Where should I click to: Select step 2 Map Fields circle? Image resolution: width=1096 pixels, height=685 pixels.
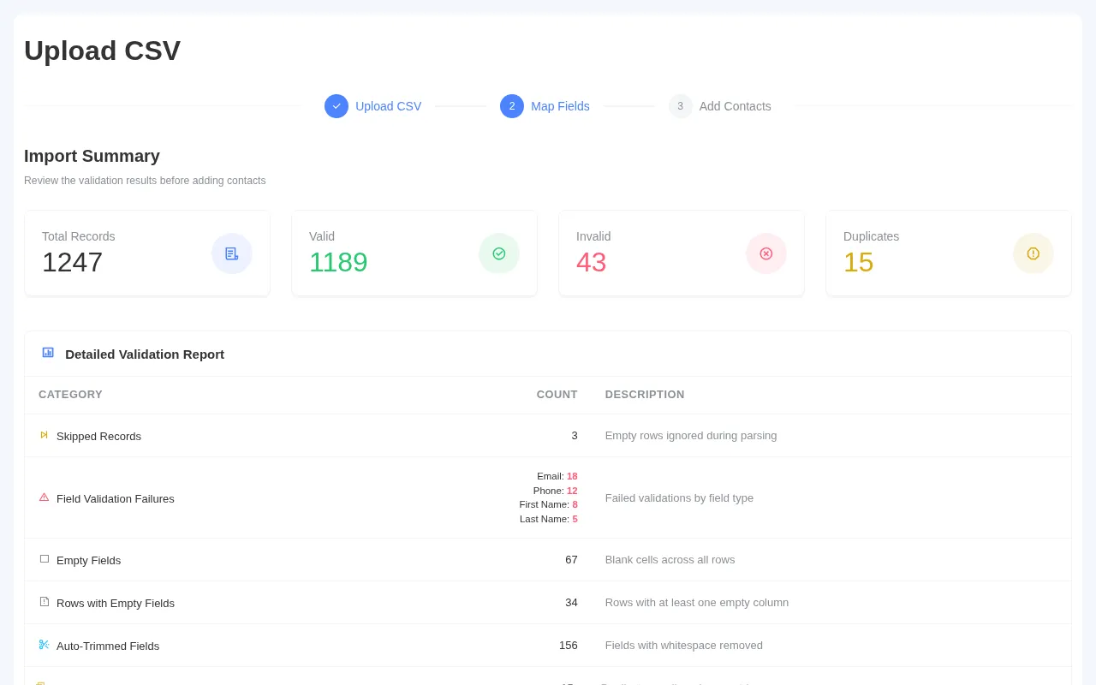coord(512,106)
